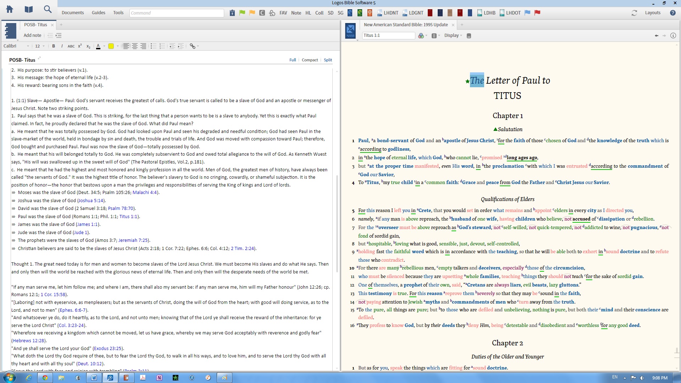
Task: Open the Calibri font dropdown
Action: pyautogui.click(x=16, y=46)
